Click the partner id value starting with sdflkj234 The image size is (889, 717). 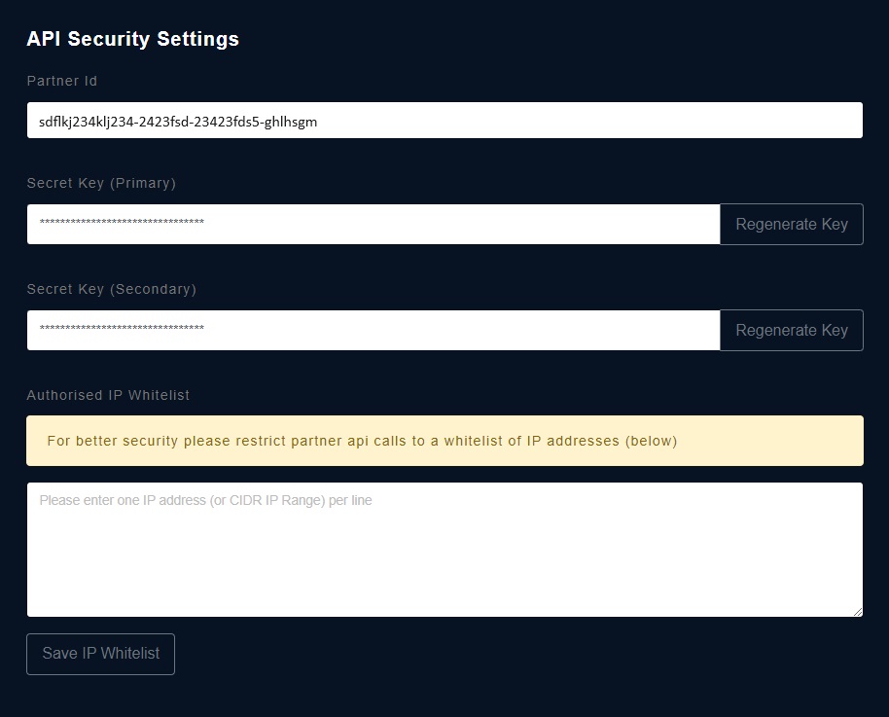(x=178, y=122)
